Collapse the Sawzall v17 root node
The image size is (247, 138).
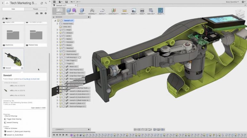pyautogui.click(x=55, y=21)
